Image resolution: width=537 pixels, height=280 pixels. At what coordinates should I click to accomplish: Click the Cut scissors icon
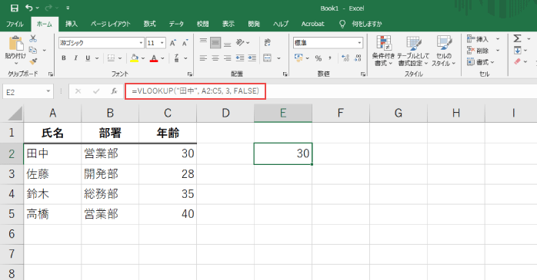(33, 38)
